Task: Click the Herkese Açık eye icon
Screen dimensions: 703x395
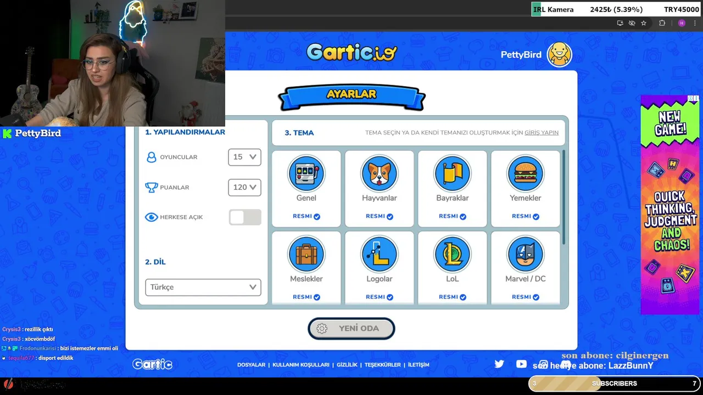Action: (152, 217)
